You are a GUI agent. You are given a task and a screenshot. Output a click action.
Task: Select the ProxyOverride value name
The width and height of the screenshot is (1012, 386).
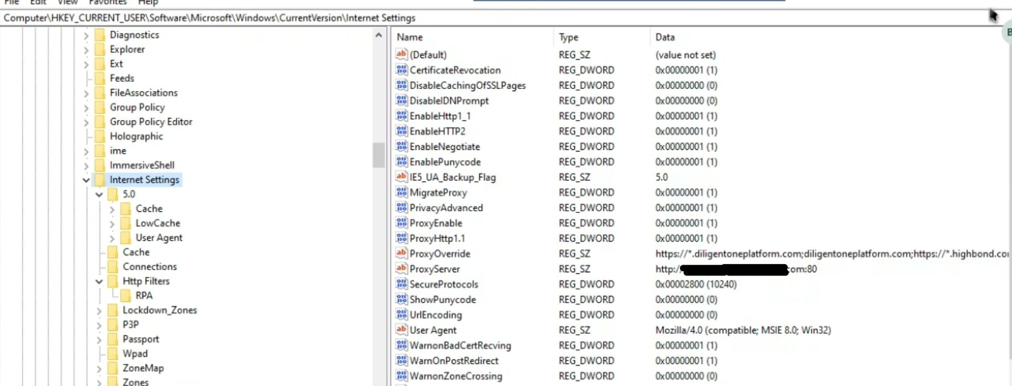coord(440,253)
